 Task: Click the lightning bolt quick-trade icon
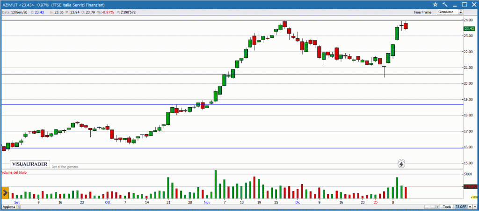click(x=401, y=164)
